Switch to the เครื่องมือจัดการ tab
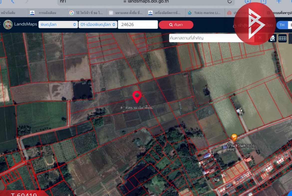This screenshot has height=196, width=292. point(166,13)
